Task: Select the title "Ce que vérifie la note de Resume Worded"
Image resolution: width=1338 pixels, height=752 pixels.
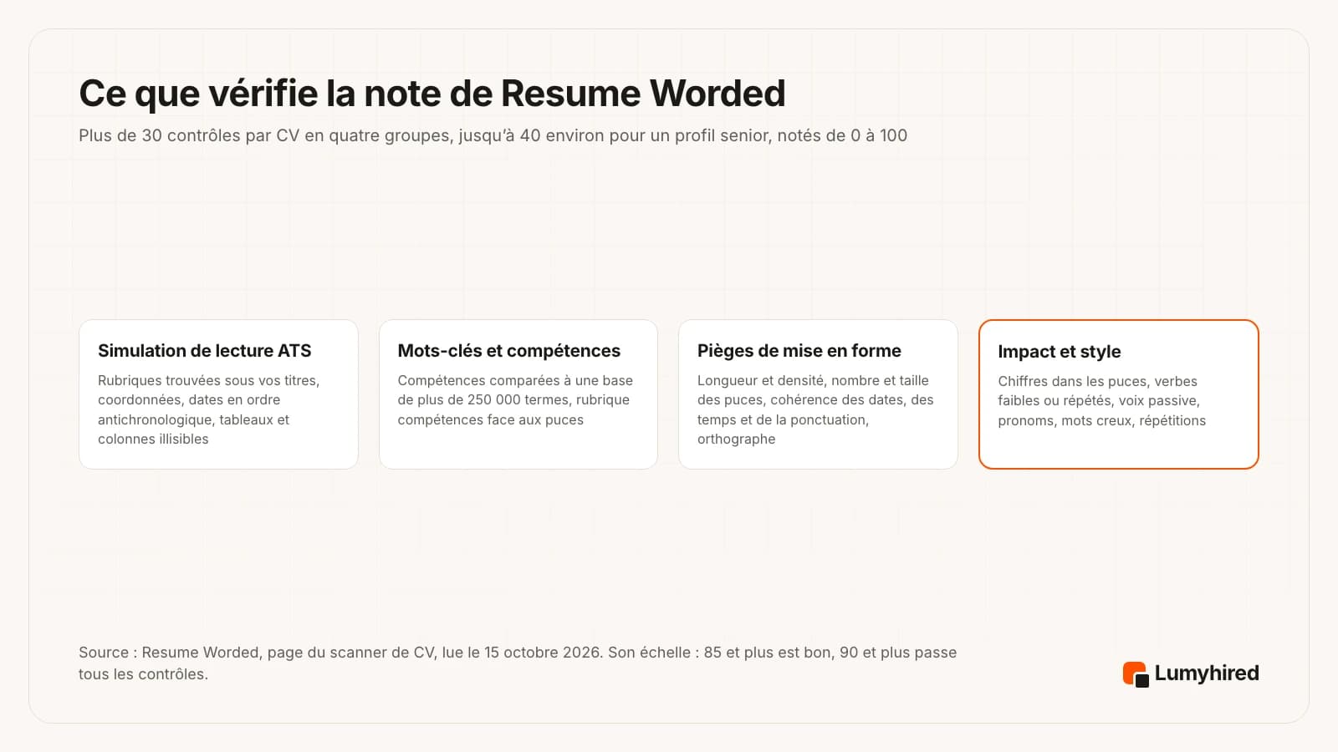Action: (432, 93)
